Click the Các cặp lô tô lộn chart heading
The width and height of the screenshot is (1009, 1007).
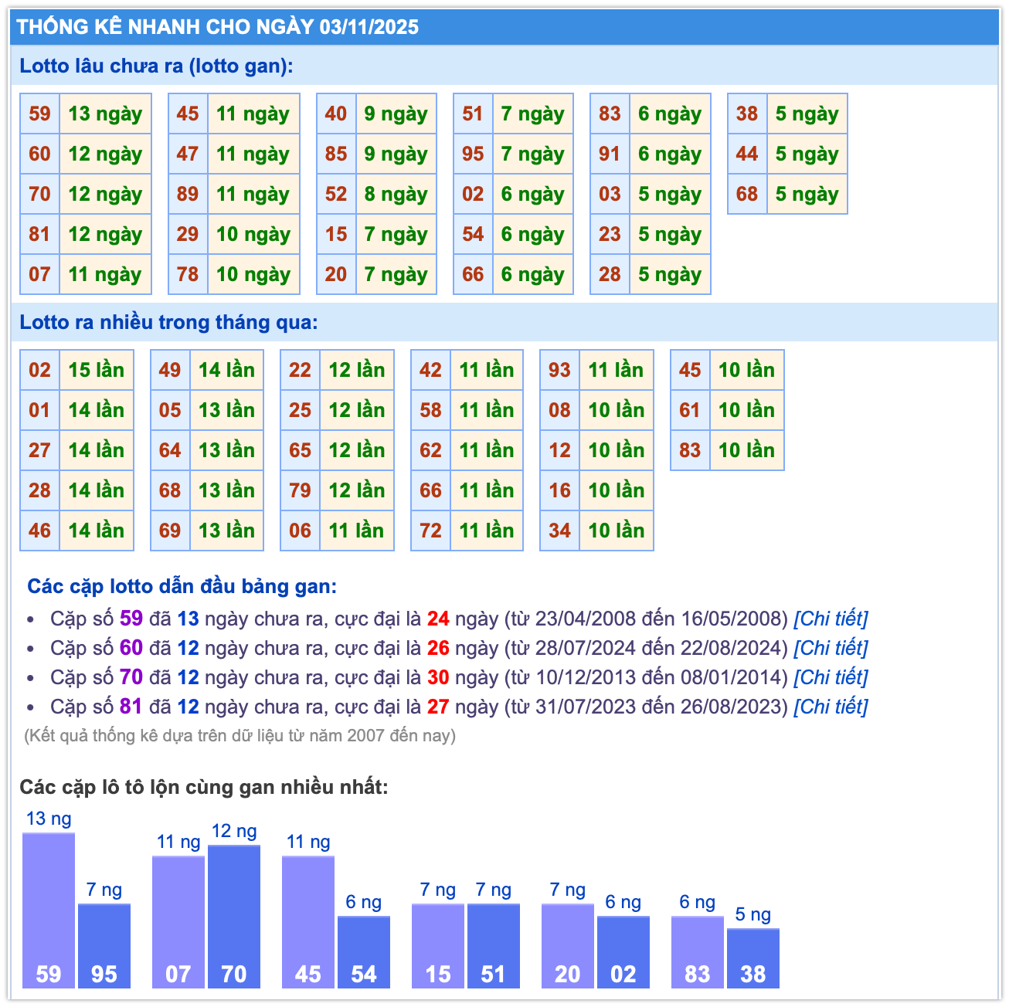203,787
